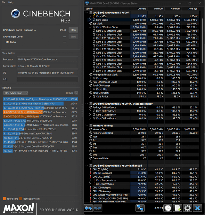Click the Cinebench sphere logo
205x215 pixels.
pos(15,13)
